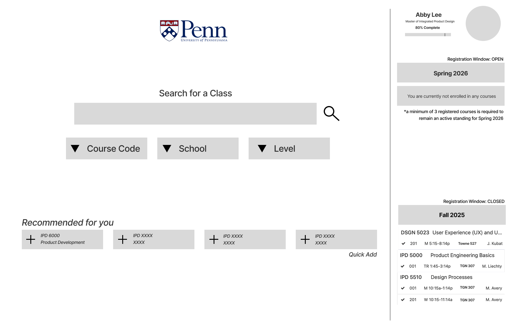Click the plus icon on third recommended card
The height and width of the screenshot is (329, 509).
tap(214, 239)
